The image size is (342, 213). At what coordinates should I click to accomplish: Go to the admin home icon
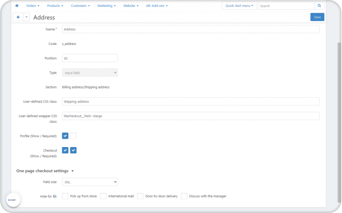click(x=17, y=6)
